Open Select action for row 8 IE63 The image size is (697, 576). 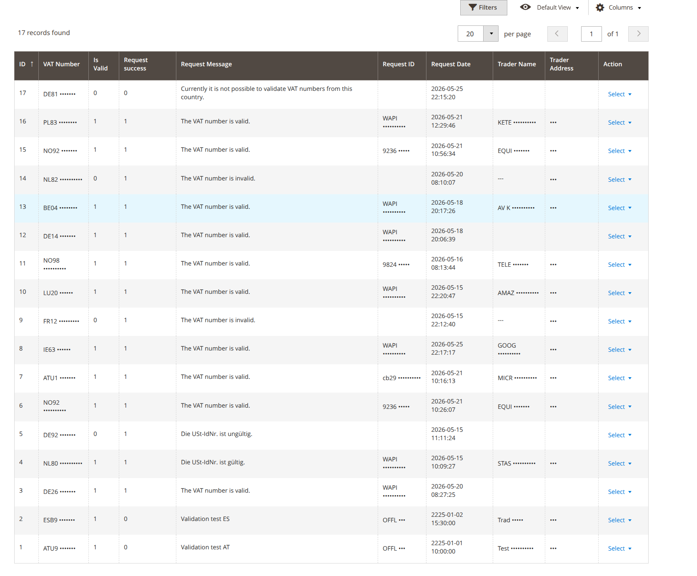click(619, 350)
